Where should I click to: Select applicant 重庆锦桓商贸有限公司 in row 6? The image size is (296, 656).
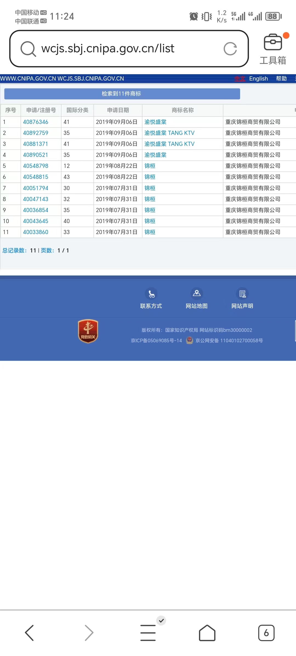coord(253,177)
